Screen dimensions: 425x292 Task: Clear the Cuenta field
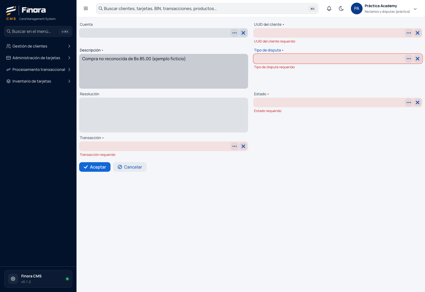(x=243, y=33)
